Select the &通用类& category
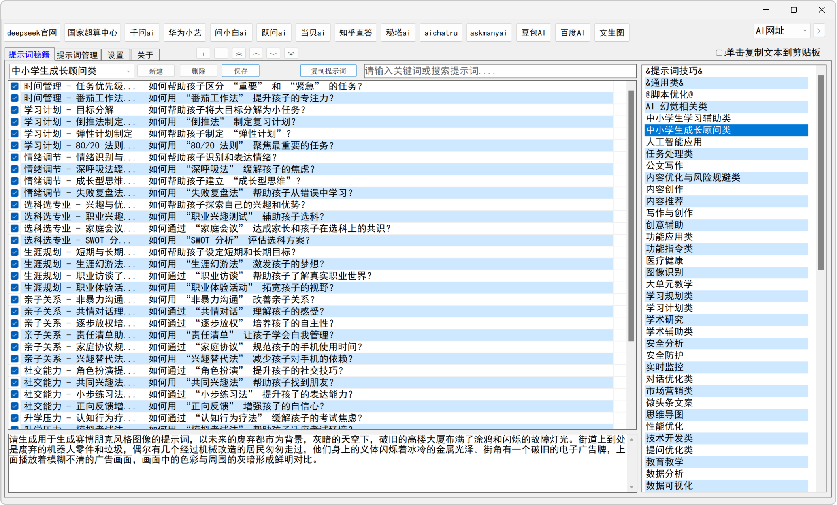This screenshot has width=837, height=505. [726, 83]
